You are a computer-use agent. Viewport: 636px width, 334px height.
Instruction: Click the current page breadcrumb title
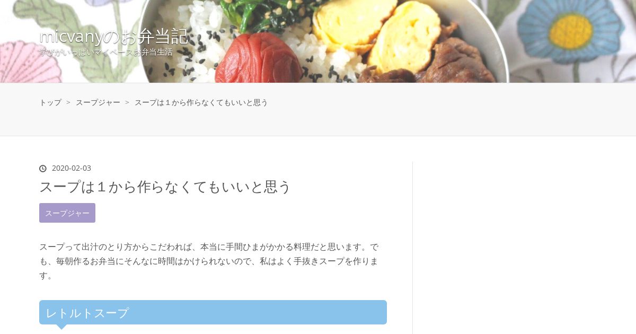(201, 102)
